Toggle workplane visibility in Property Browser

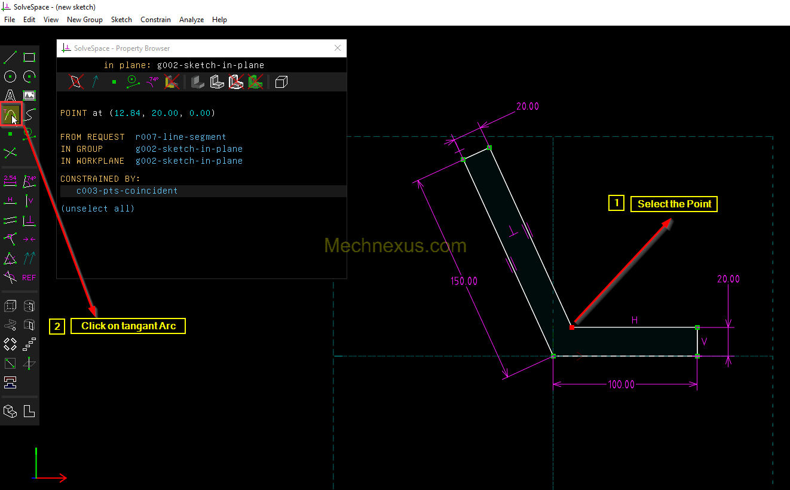(76, 82)
